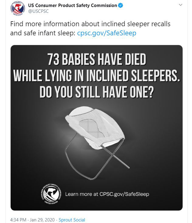
Task: Click the USCPSC profile avatar logo
Action: tap(18, 8)
